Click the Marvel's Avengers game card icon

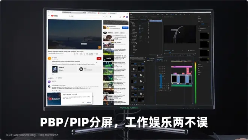coord(55,69)
